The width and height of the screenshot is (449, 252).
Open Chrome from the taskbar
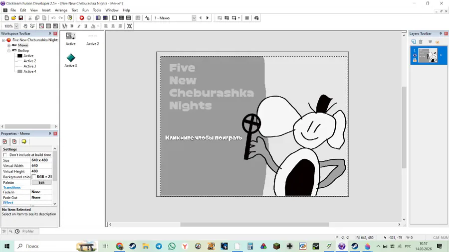[x=119, y=246]
